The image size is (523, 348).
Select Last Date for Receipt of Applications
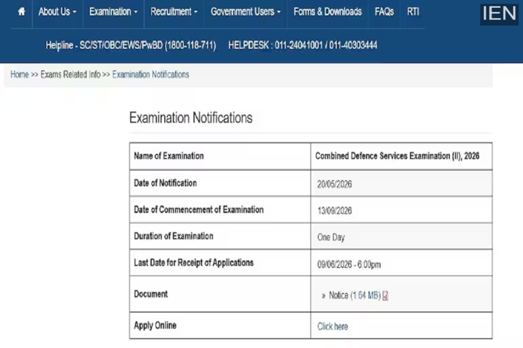tap(194, 263)
